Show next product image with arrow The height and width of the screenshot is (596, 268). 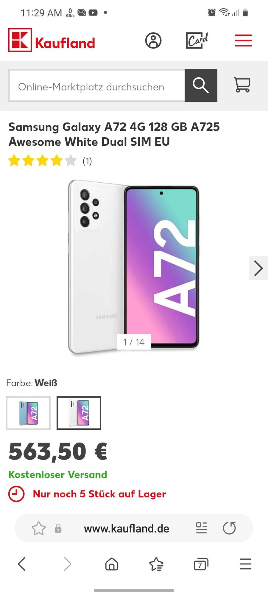pos(258,268)
